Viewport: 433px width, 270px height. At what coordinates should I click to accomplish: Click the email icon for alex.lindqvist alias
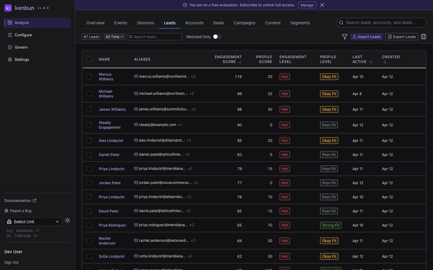coord(136,140)
